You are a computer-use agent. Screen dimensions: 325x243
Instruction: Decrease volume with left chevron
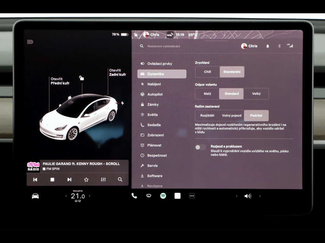point(236,196)
